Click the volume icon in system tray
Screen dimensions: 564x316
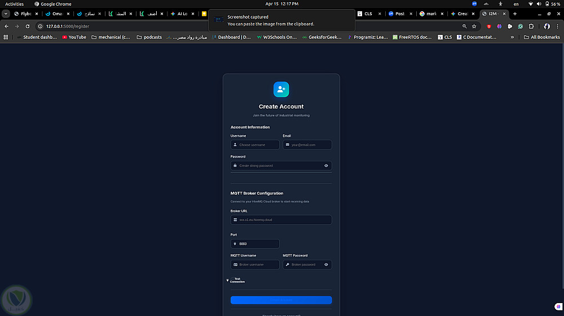[539, 4]
